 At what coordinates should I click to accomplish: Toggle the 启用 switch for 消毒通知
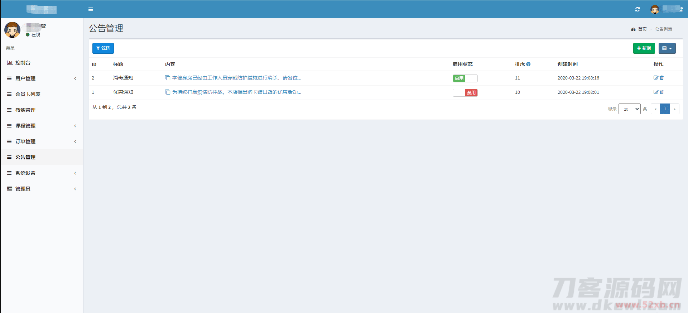(465, 78)
